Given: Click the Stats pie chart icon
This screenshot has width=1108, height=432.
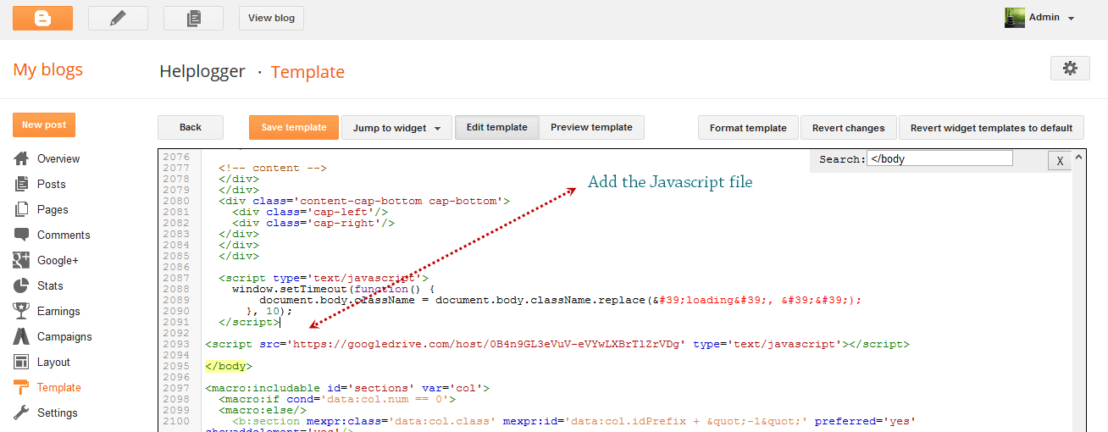Looking at the screenshot, I should point(22,285).
